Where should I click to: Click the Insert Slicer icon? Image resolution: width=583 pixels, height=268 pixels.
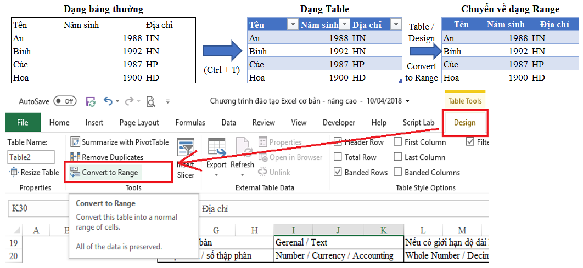click(186, 148)
